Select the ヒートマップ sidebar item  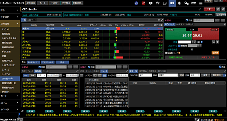[x=10, y=74]
